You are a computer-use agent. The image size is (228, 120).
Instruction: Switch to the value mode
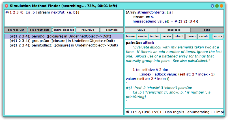tap(141, 30)
